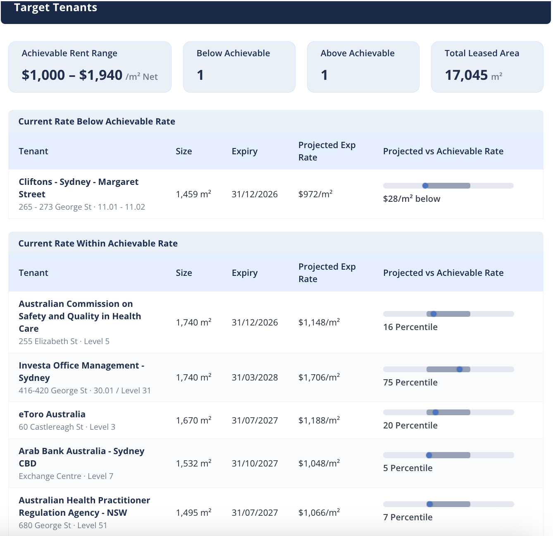This screenshot has height=536, width=553.
Task: Click the eToro 20 Percentile rate bar
Action: 448,412
